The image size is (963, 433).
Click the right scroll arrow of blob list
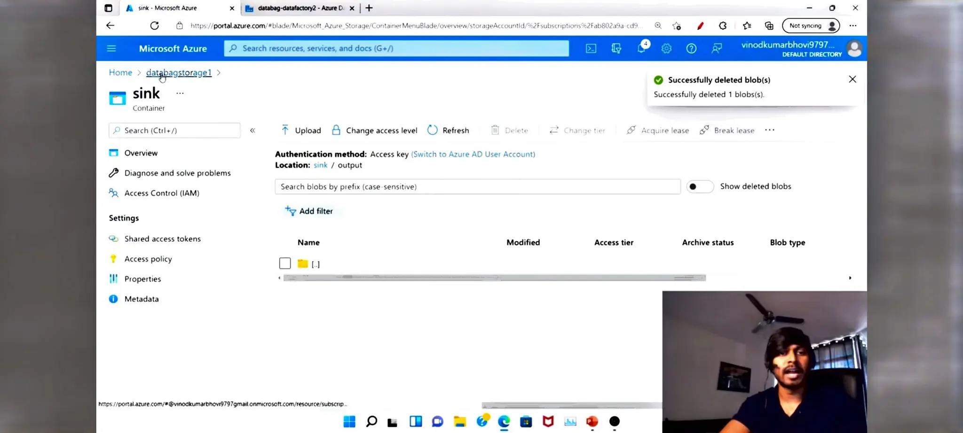pyautogui.click(x=850, y=278)
